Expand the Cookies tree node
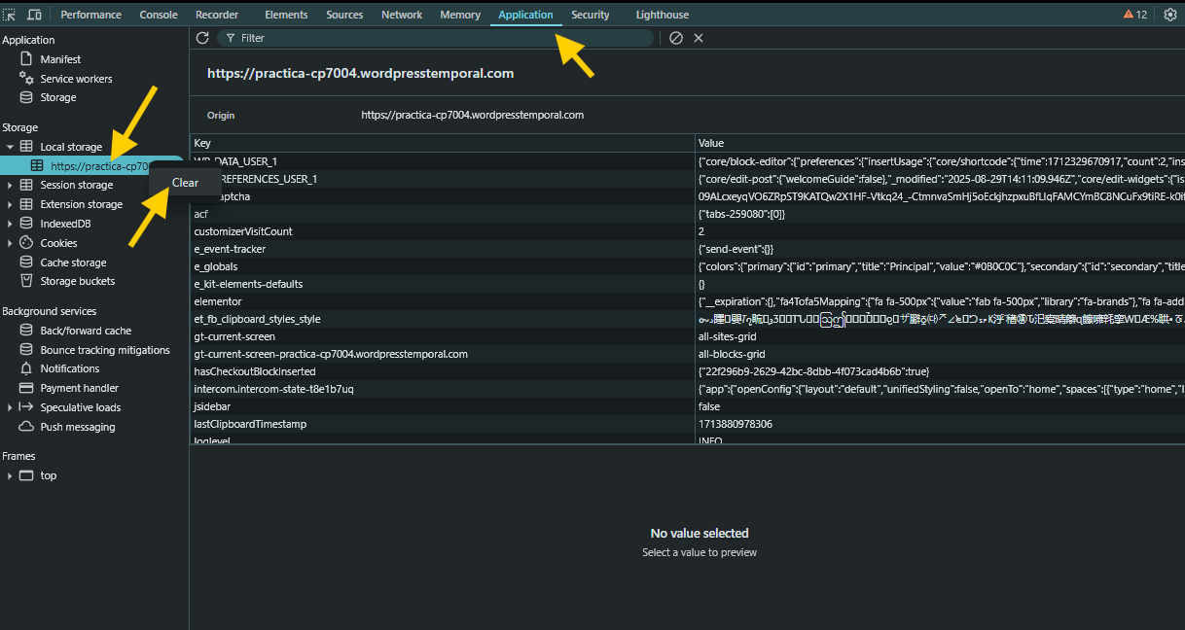Image resolution: width=1185 pixels, height=630 pixels. pyautogui.click(x=10, y=243)
